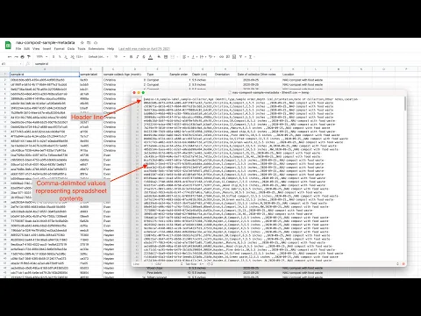Image resolution: width=421 pixels, height=316 pixels.
Task: Select the Orientation header cell
Action: [x=225, y=75]
